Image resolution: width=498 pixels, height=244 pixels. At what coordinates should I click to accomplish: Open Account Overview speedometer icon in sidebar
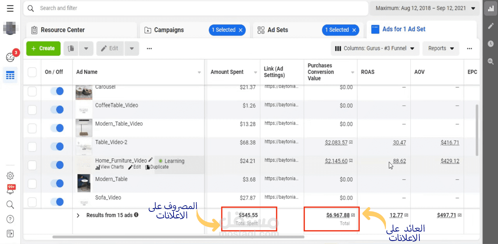pyautogui.click(x=10, y=56)
